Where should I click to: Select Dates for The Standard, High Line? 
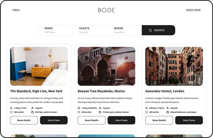[x=54, y=120]
